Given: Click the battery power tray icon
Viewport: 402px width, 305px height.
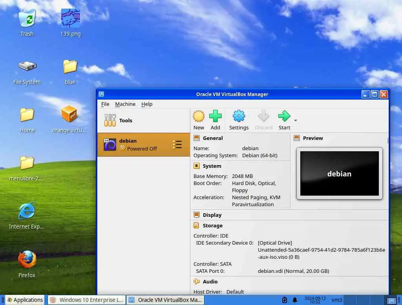Looking at the screenshot, I should 284,300.
